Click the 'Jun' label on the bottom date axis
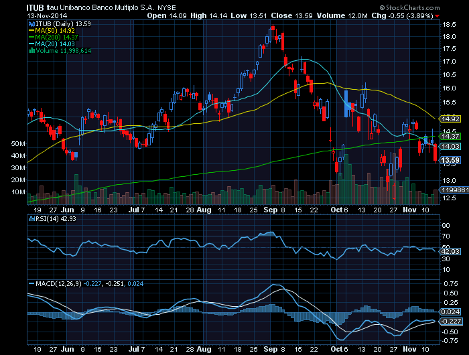The width and height of the screenshot is (469, 355). 67,350
